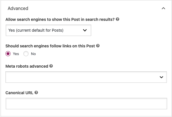Screen dimensions: 172x117
Task: Open the Meta robots advanced selection box
Action: pyautogui.click(x=86, y=77)
